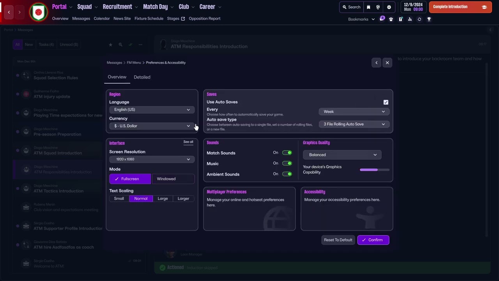This screenshot has height=281, width=499.
Task: Go back with the top-left arrow
Action: (9, 12)
